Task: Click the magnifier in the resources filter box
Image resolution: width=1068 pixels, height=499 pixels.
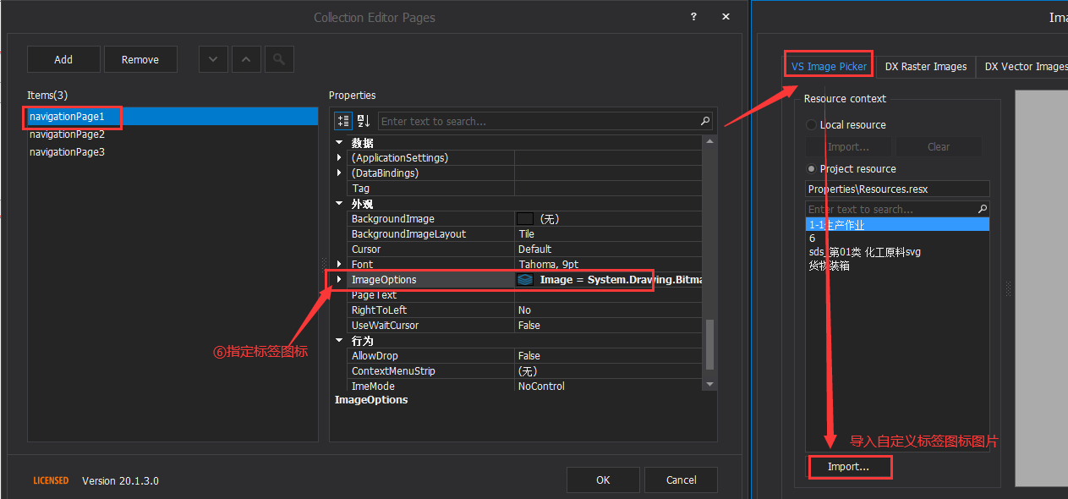Action: tap(982, 208)
